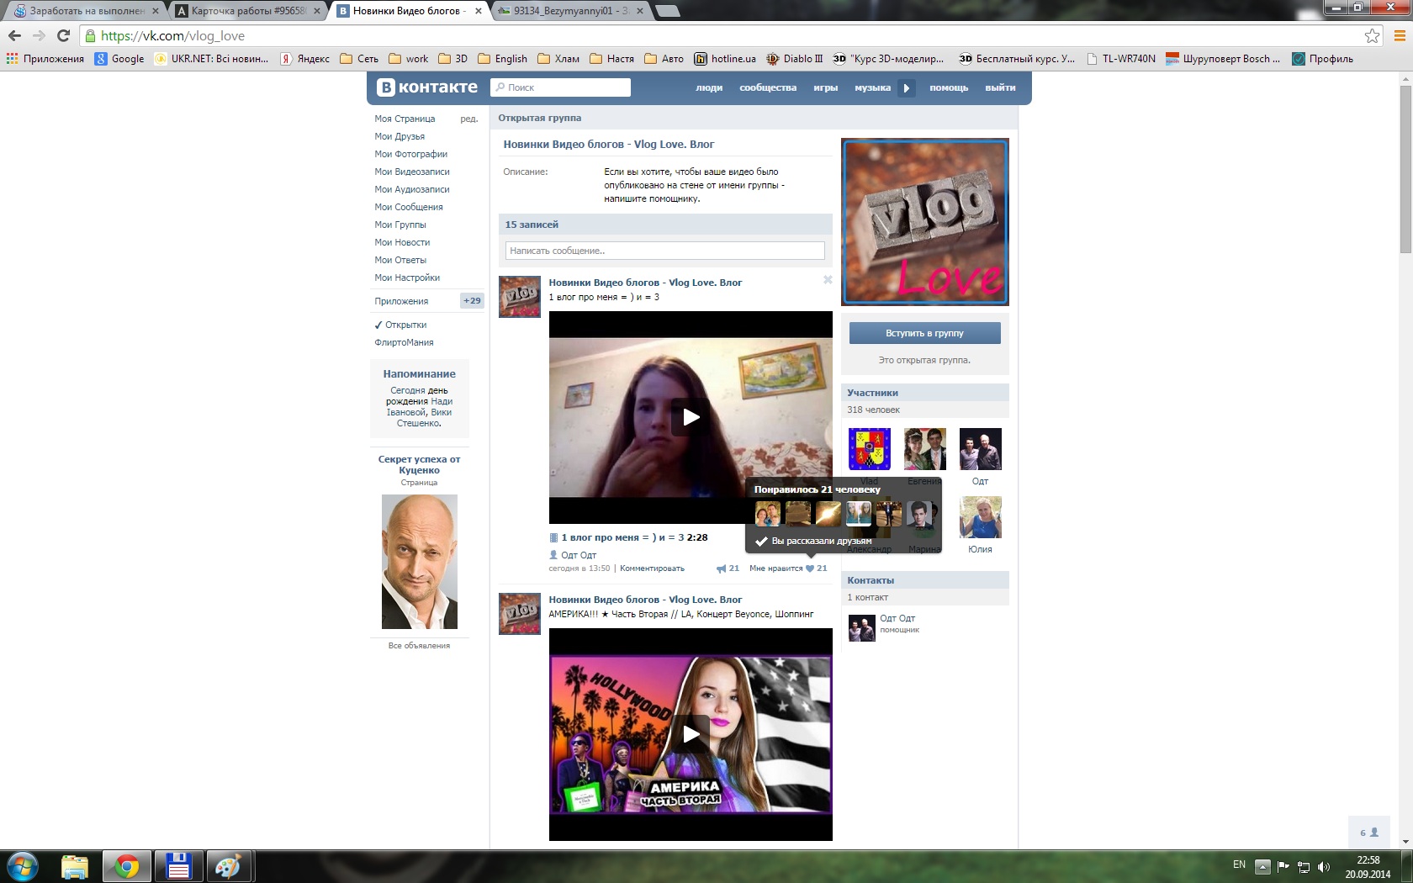Click the Chrome address bar
The height and width of the screenshot is (883, 1413).
(x=723, y=35)
